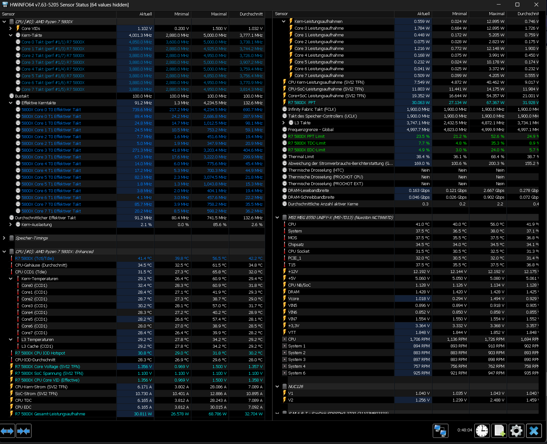Select the CPU-SoC-Leistungsaufnahme (SVI2 TFN) row
The width and height of the screenshot is (547, 444).
pos(406,89)
